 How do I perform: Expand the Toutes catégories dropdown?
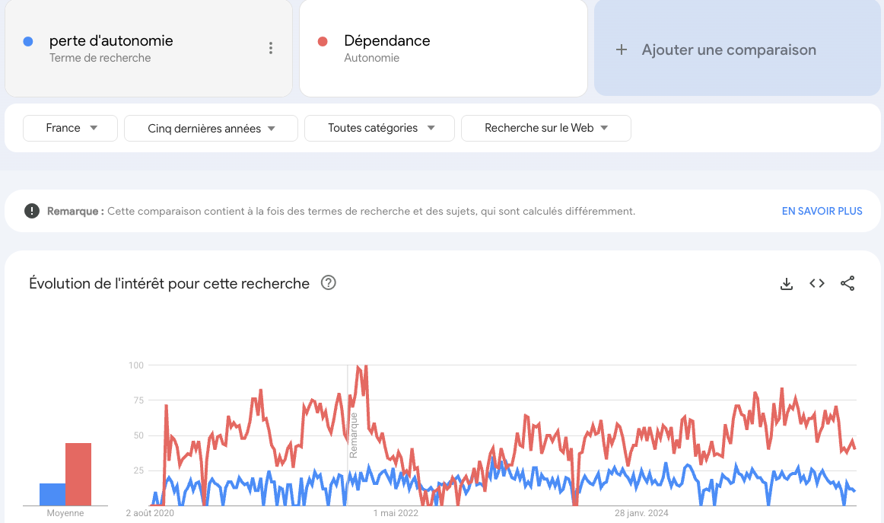(379, 128)
